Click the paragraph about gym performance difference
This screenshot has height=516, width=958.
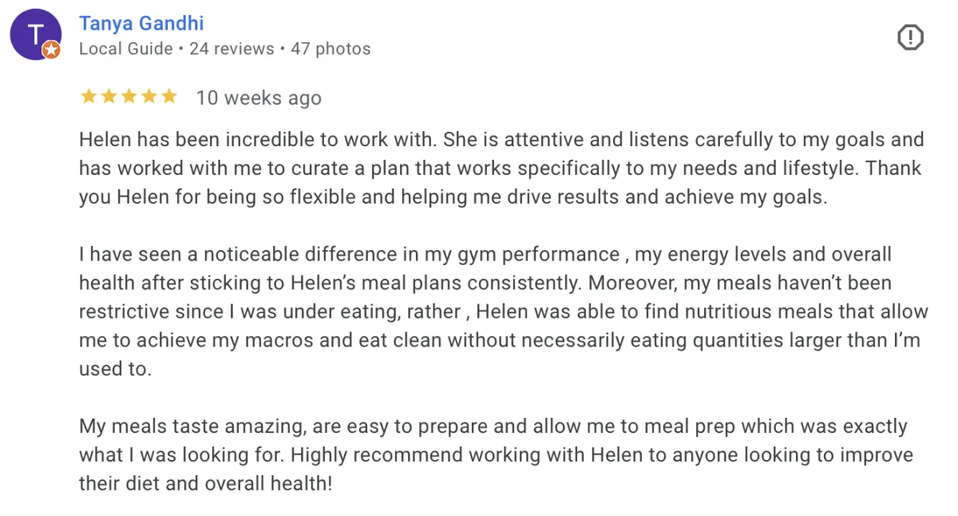504,312
